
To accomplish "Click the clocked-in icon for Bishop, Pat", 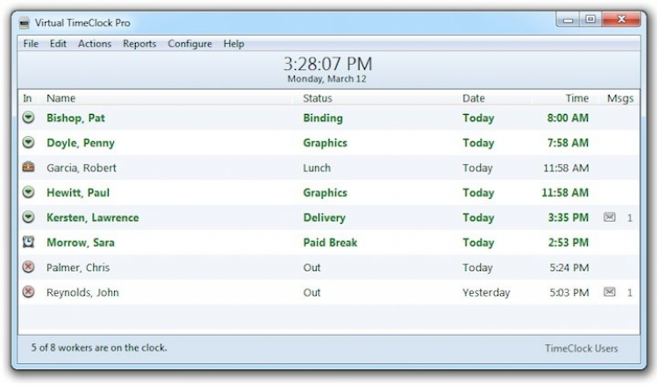I will pos(28,118).
